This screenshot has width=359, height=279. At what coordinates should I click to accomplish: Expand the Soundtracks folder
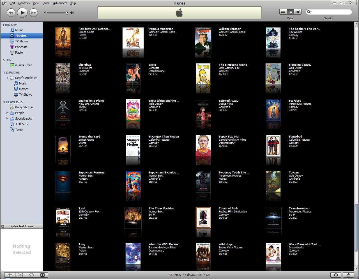click(x=8, y=118)
